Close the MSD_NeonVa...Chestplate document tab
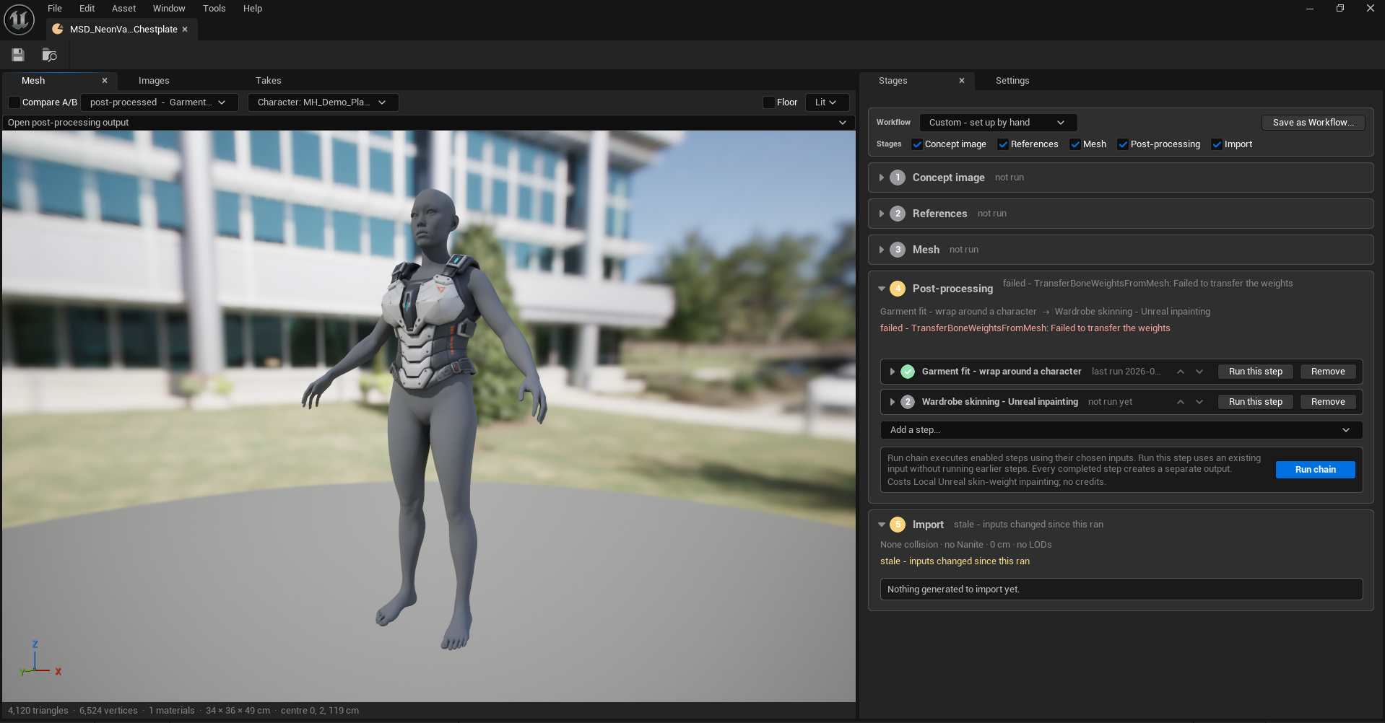The image size is (1385, 723). [185, 30]
